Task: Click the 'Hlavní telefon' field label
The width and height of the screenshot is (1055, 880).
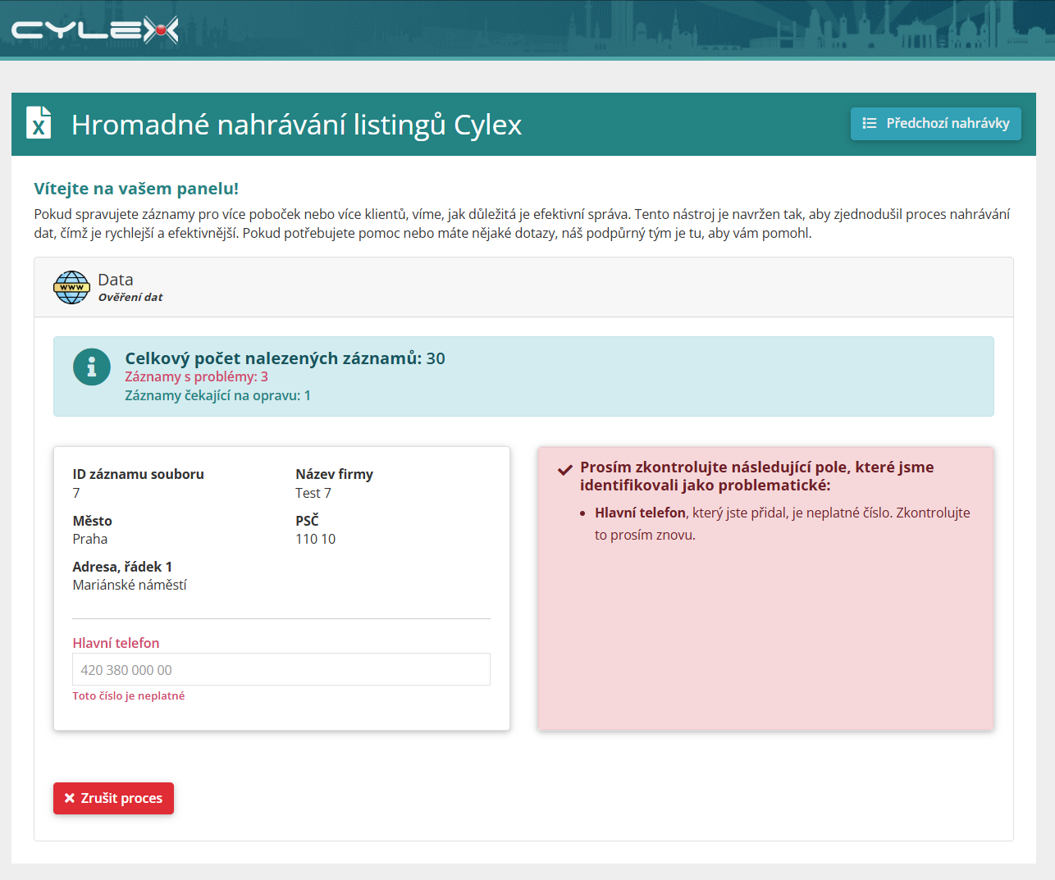Action: [x=116, y=643]
